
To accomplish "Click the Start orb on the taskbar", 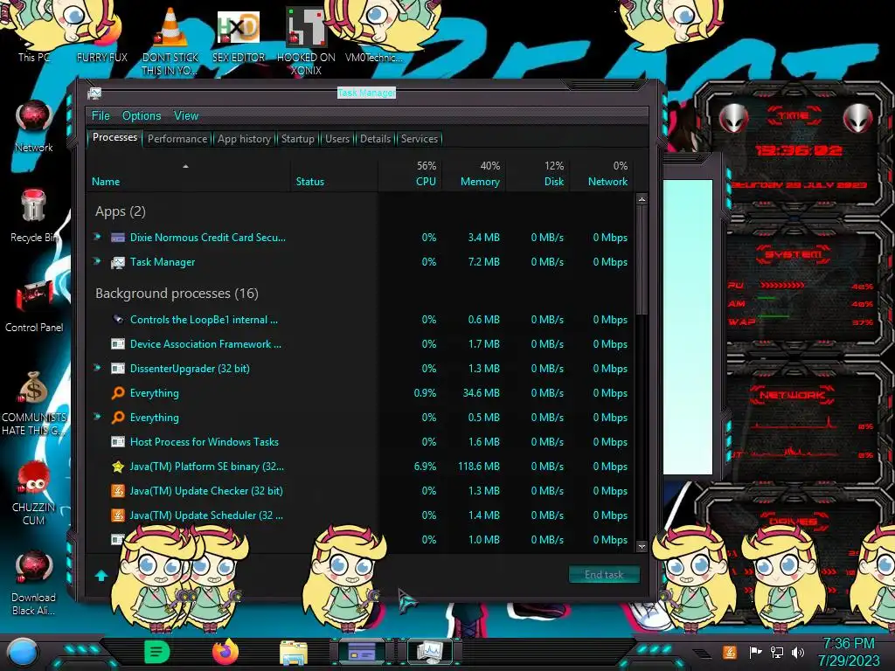I will pos(22,653).
